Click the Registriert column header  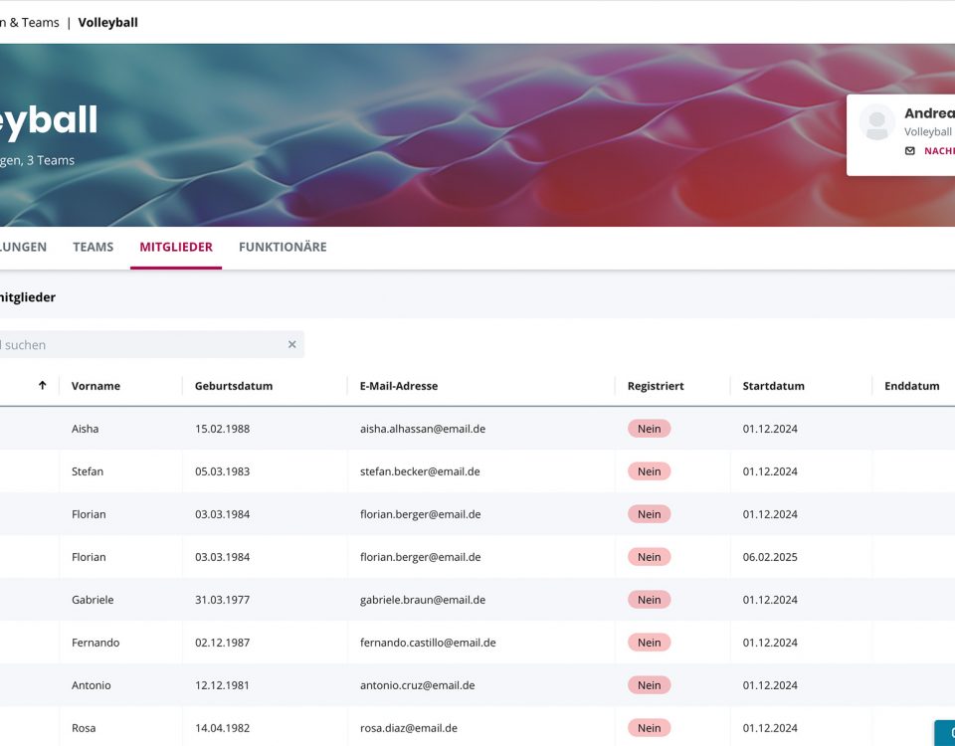pyautogui.click(x=655, y=386)
